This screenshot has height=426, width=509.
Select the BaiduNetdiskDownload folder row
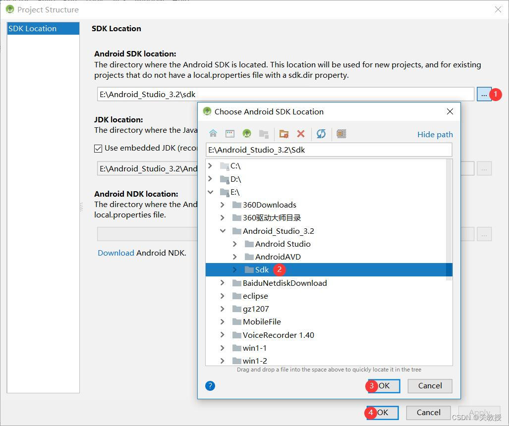coord(326,283)
